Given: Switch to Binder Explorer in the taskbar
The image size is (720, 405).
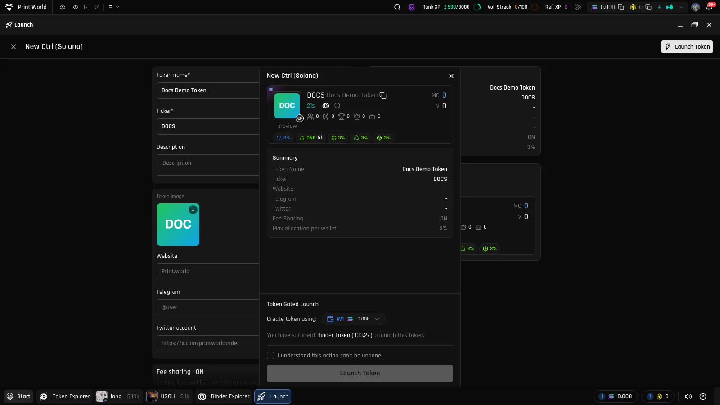Looking at the screenshot, I should (224, 396).
